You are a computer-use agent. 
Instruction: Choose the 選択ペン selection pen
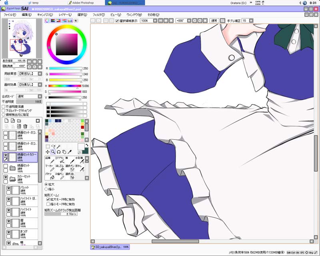click(70, 168)
